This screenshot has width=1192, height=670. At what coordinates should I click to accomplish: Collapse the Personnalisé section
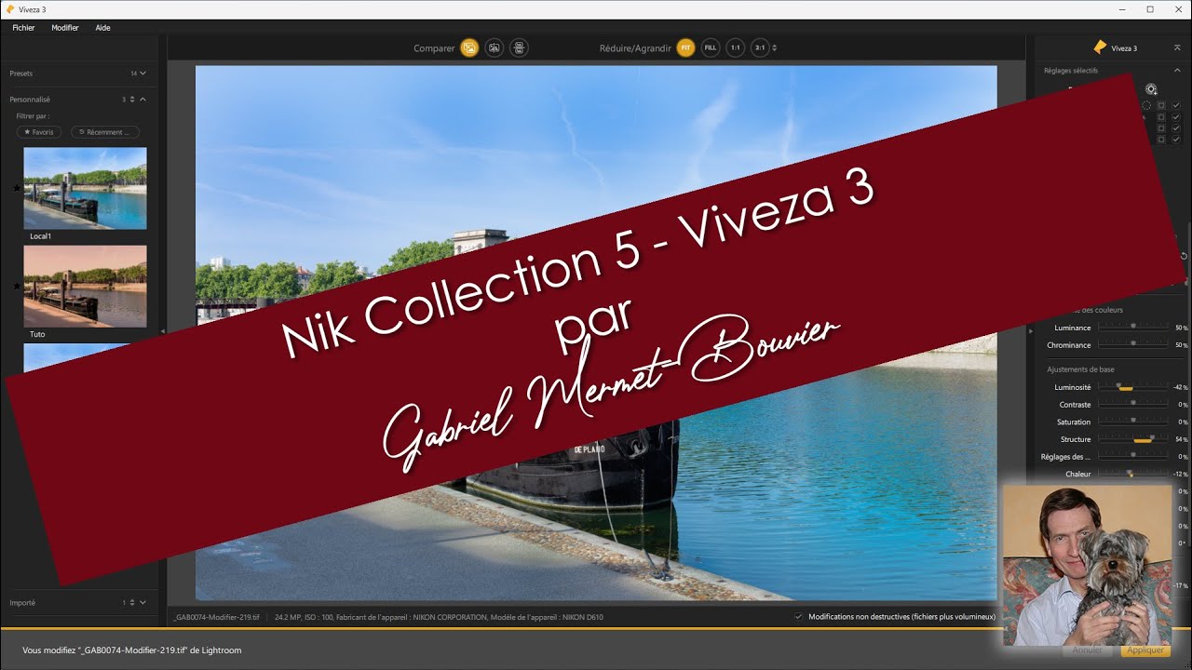click(142, 99)
